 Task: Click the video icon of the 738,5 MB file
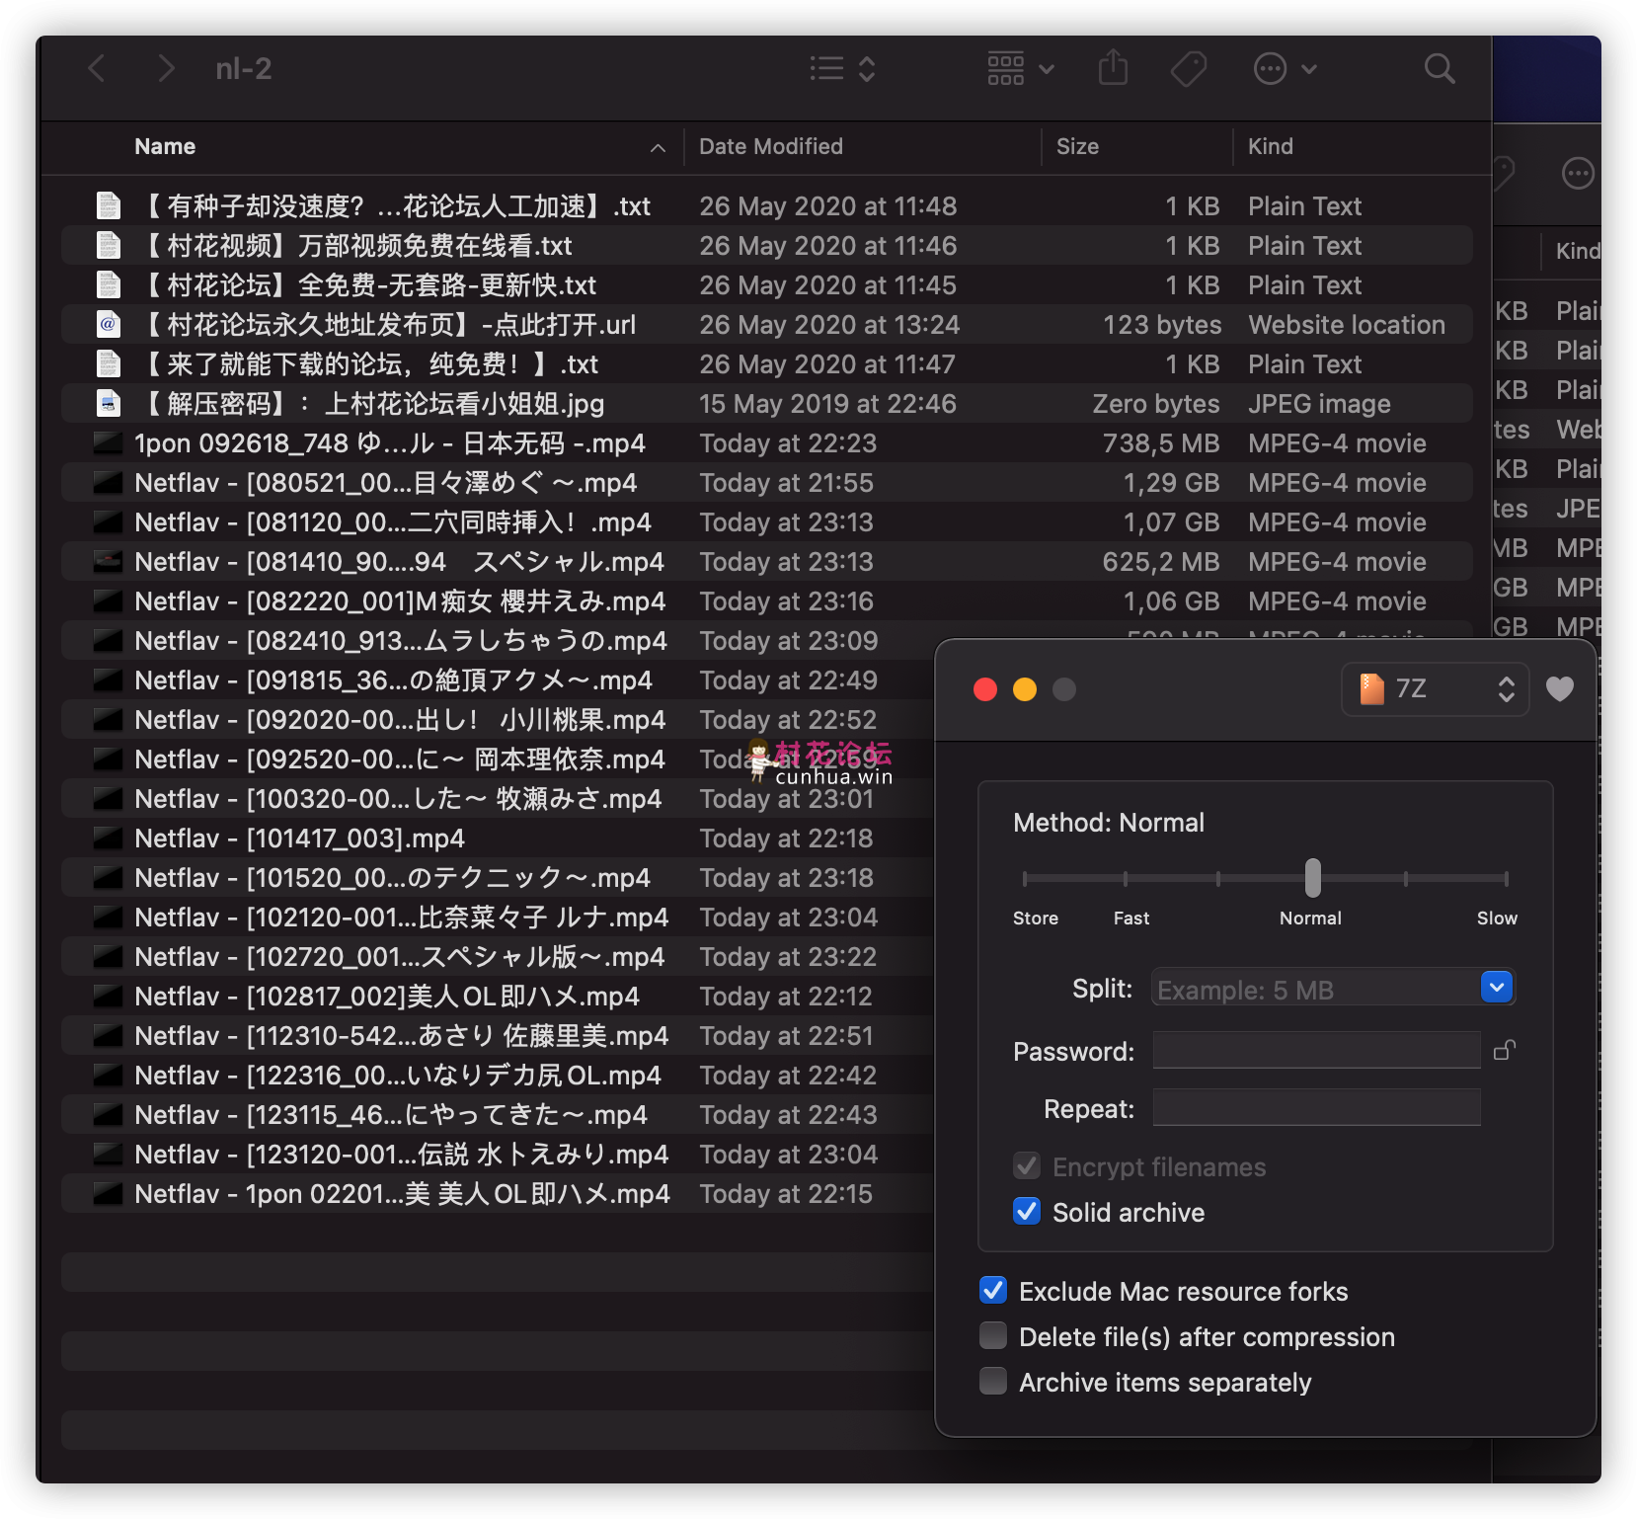pyautogui.click(x=108, y=442)
